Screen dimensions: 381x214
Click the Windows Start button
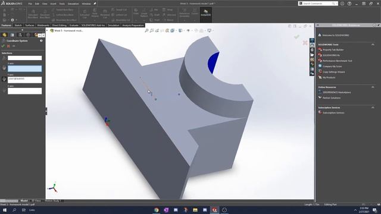tap(5, 210)
